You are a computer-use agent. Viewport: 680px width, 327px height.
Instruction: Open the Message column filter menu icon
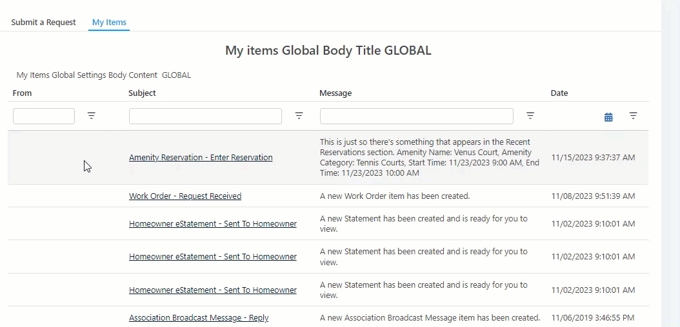point(530,115)
